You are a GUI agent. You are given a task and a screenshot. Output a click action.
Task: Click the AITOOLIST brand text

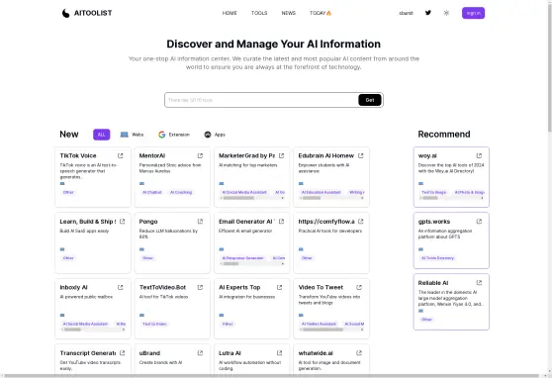coord(93,13)
